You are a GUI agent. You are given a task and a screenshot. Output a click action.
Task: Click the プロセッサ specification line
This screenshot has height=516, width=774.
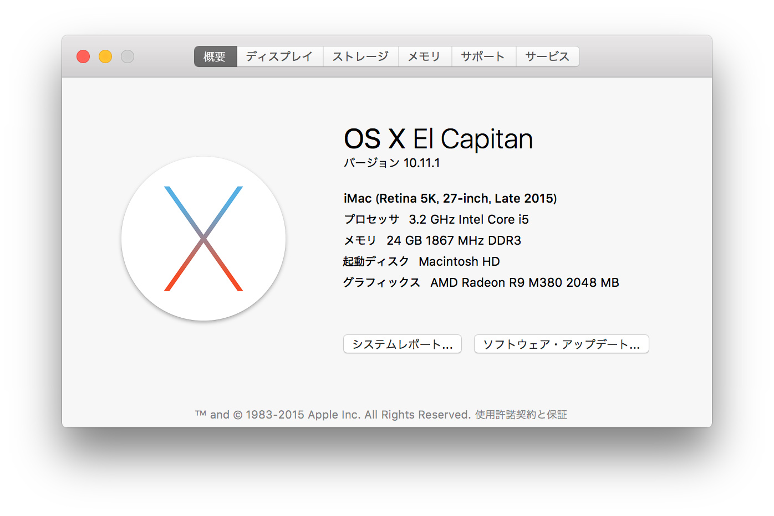coord(436,219)
